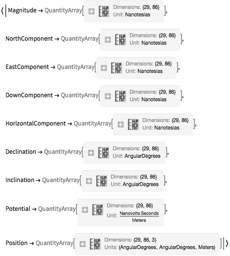This screenshot has width=230, height=256.
Task: Click the Potential key label
Action: (18, 209)
